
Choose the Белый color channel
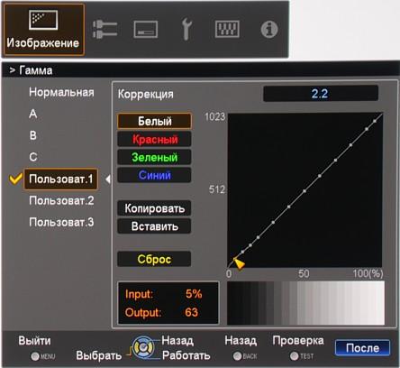point(154,121)
